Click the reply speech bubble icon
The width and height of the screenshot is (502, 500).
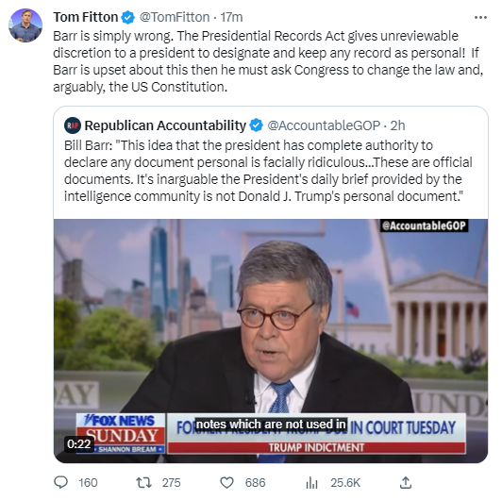60,482
